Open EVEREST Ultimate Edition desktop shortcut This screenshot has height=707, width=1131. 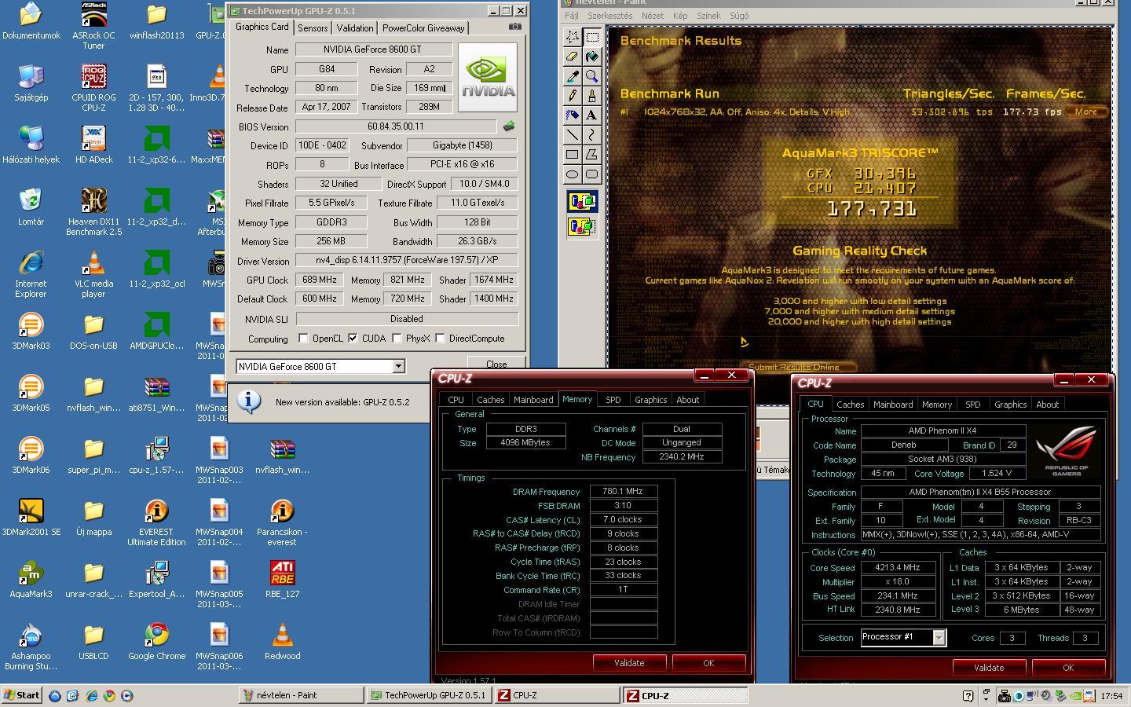point(156,522)
